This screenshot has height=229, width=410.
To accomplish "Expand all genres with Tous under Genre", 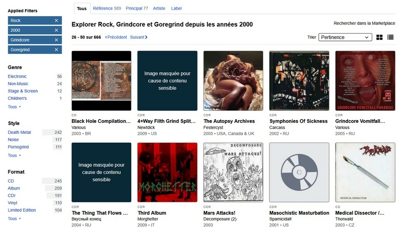I will [x=13, y=107].
